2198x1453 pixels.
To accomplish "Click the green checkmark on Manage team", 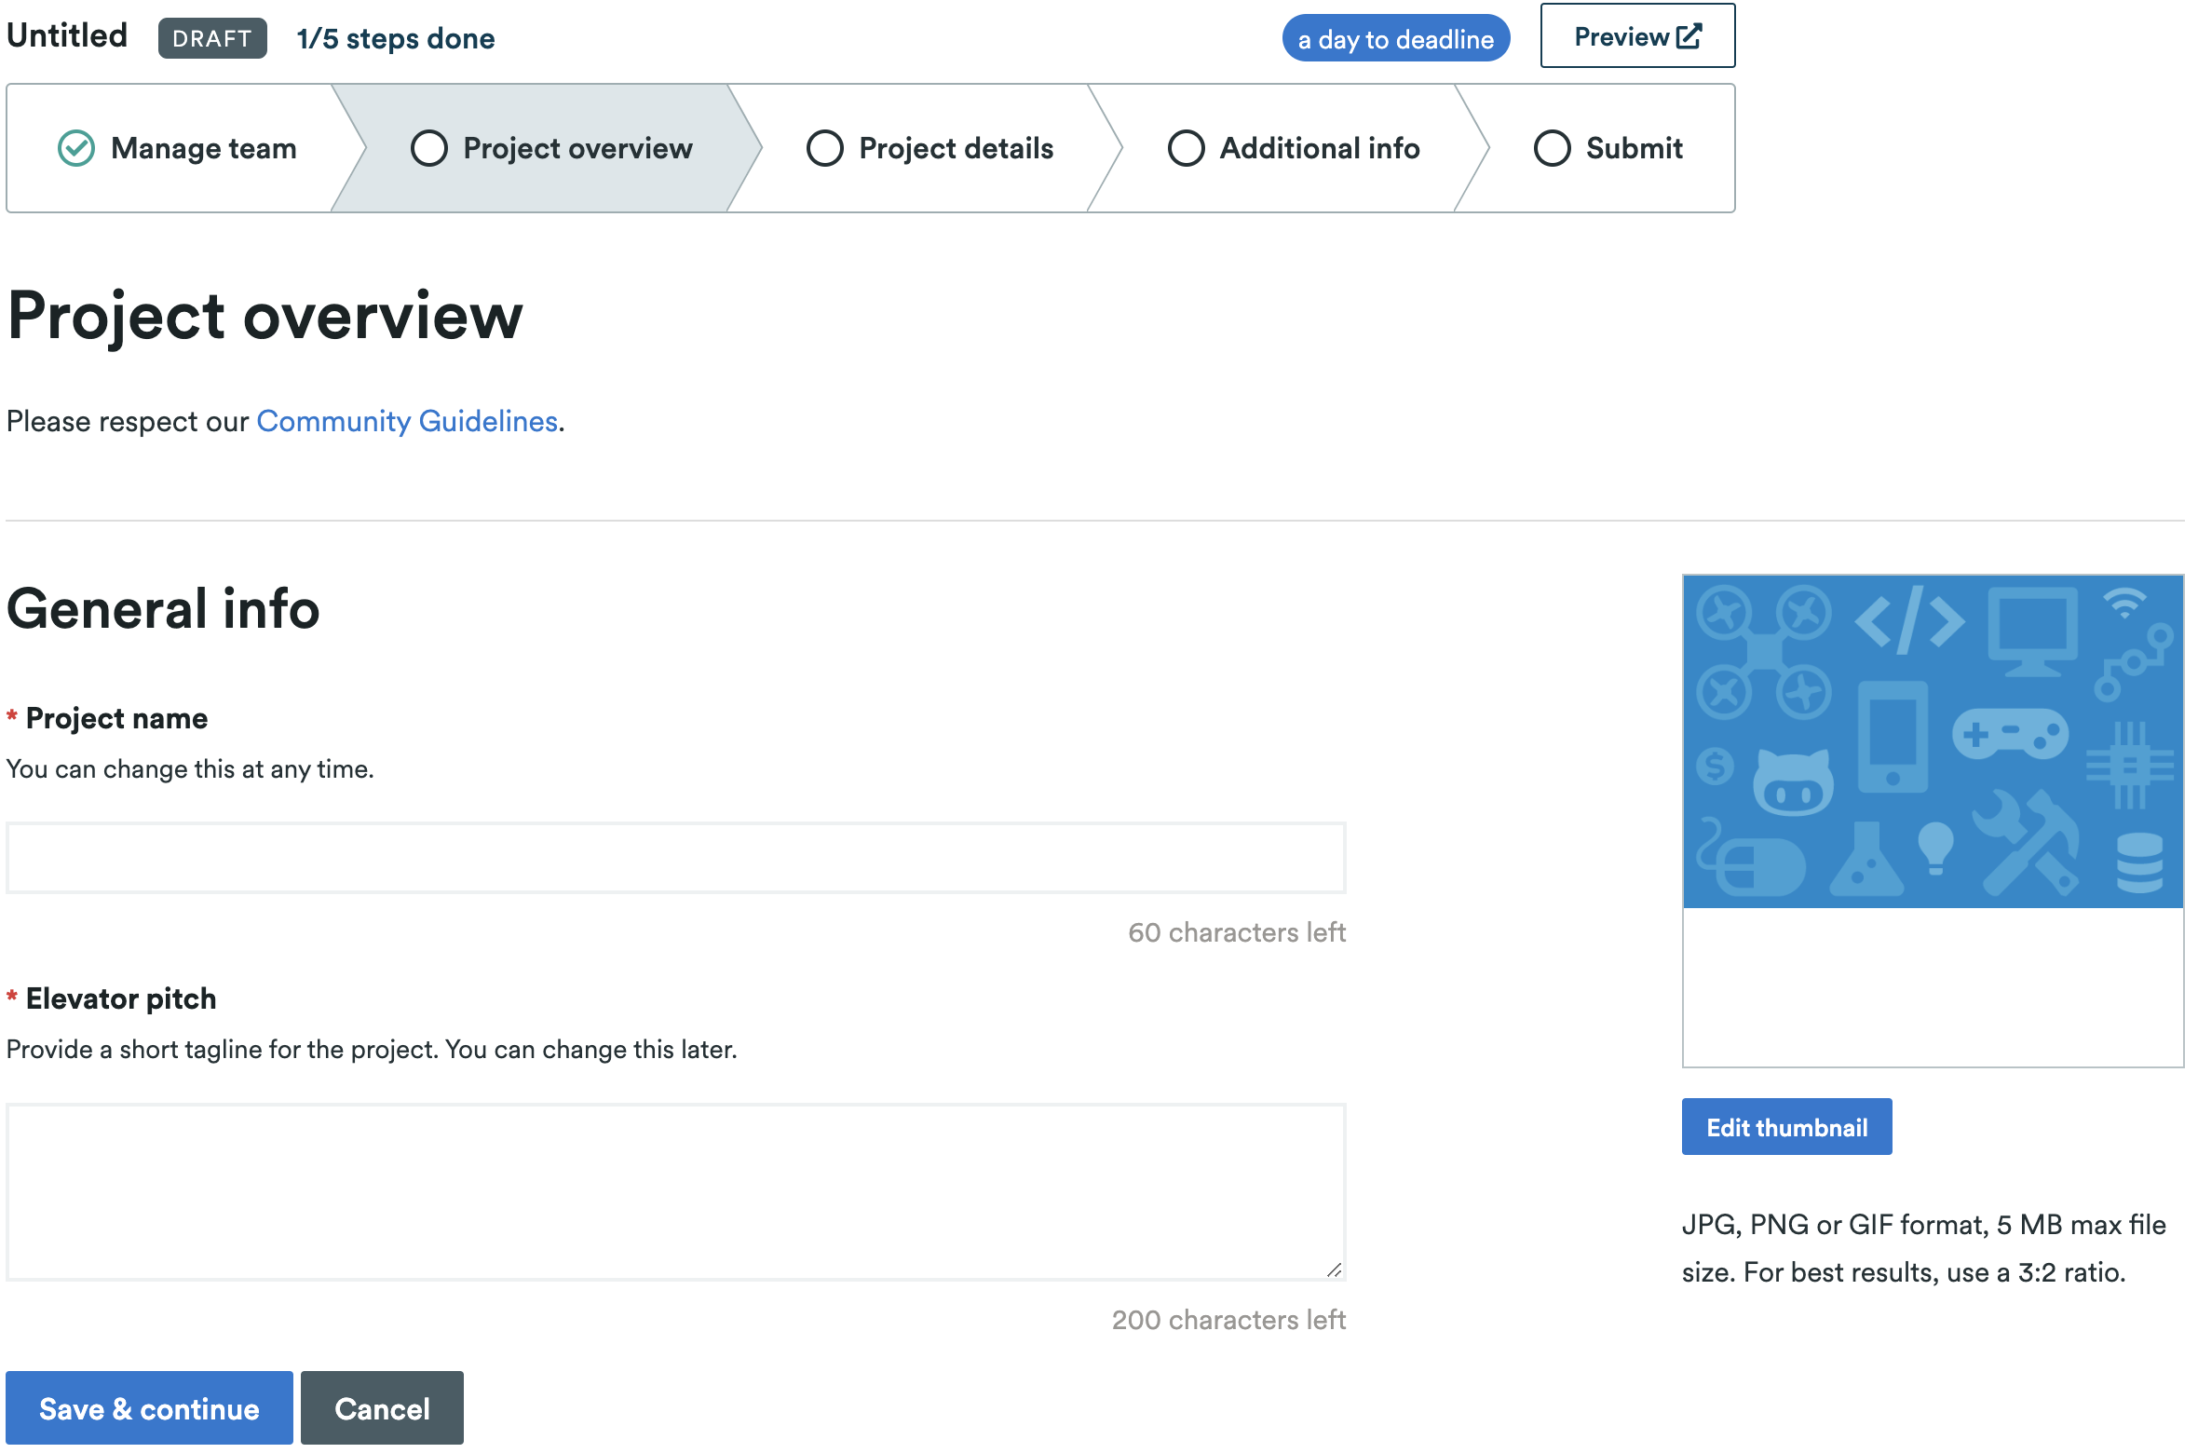I will (76, 148).
